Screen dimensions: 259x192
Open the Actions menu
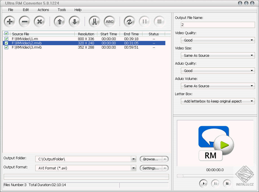(43, 10)
